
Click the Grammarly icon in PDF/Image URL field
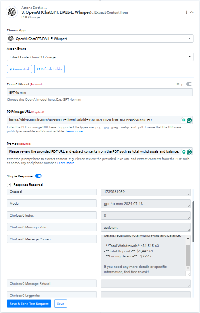pyautogui.click(x=189, y=120)
